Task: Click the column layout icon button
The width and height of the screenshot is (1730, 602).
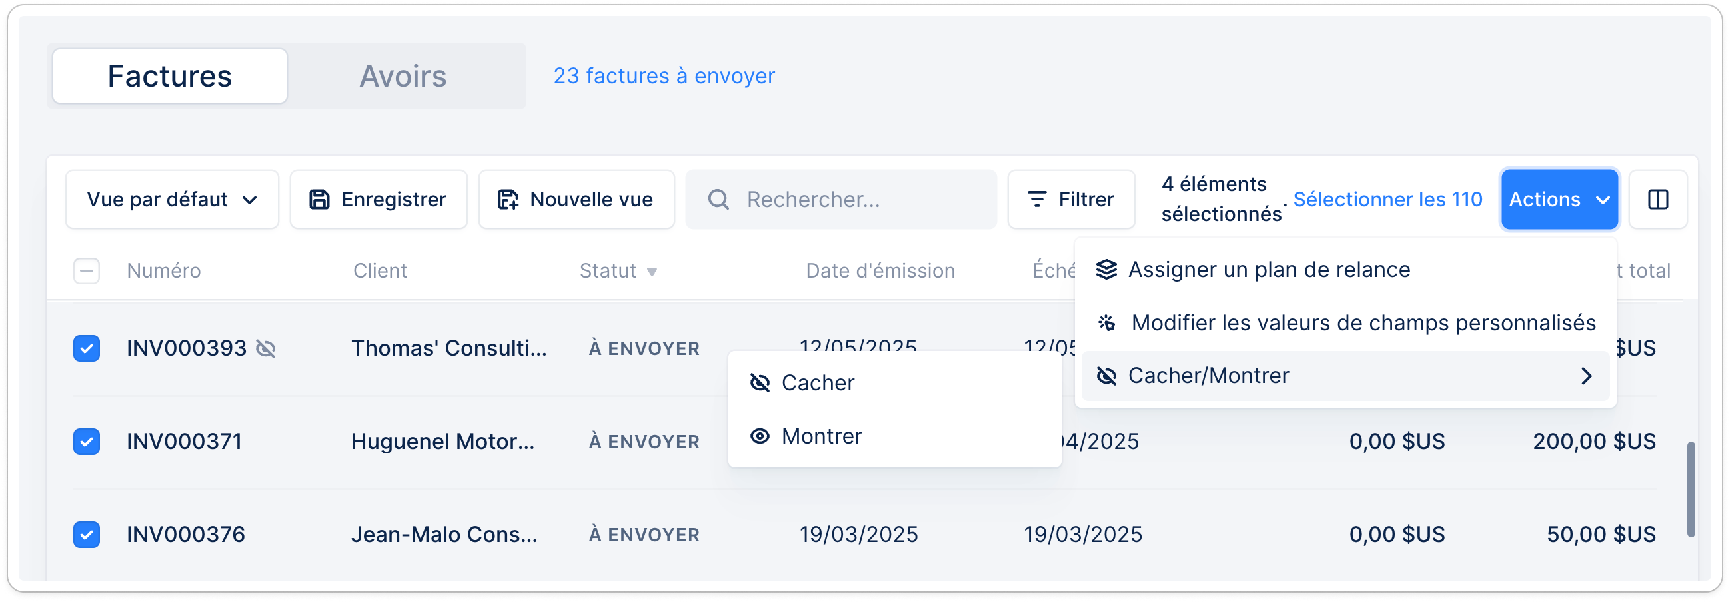Action: point(1657,199)
